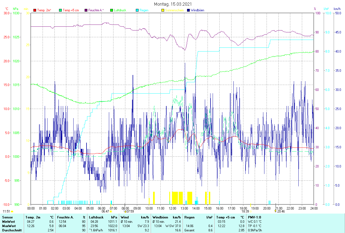Select the 'Luftdruck' legend label

click(x=120, y=10)
